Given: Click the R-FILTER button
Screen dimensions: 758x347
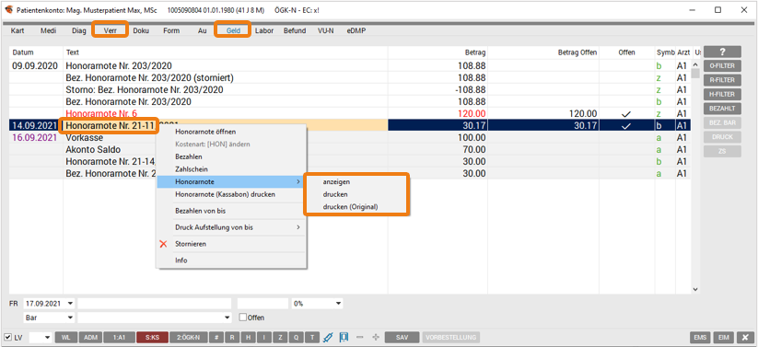Looking at the screenshot, I should pyautogui.click(x=722, y=80).
